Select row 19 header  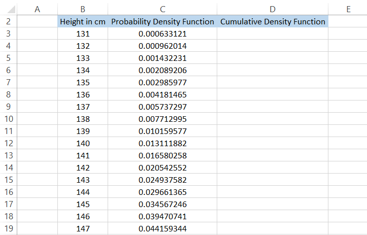9,228
